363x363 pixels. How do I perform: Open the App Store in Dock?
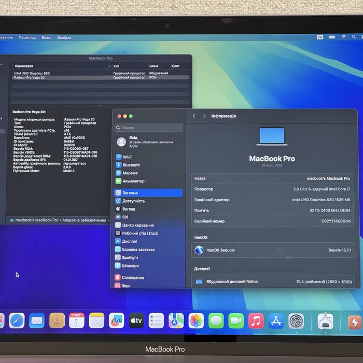point(276,320)
